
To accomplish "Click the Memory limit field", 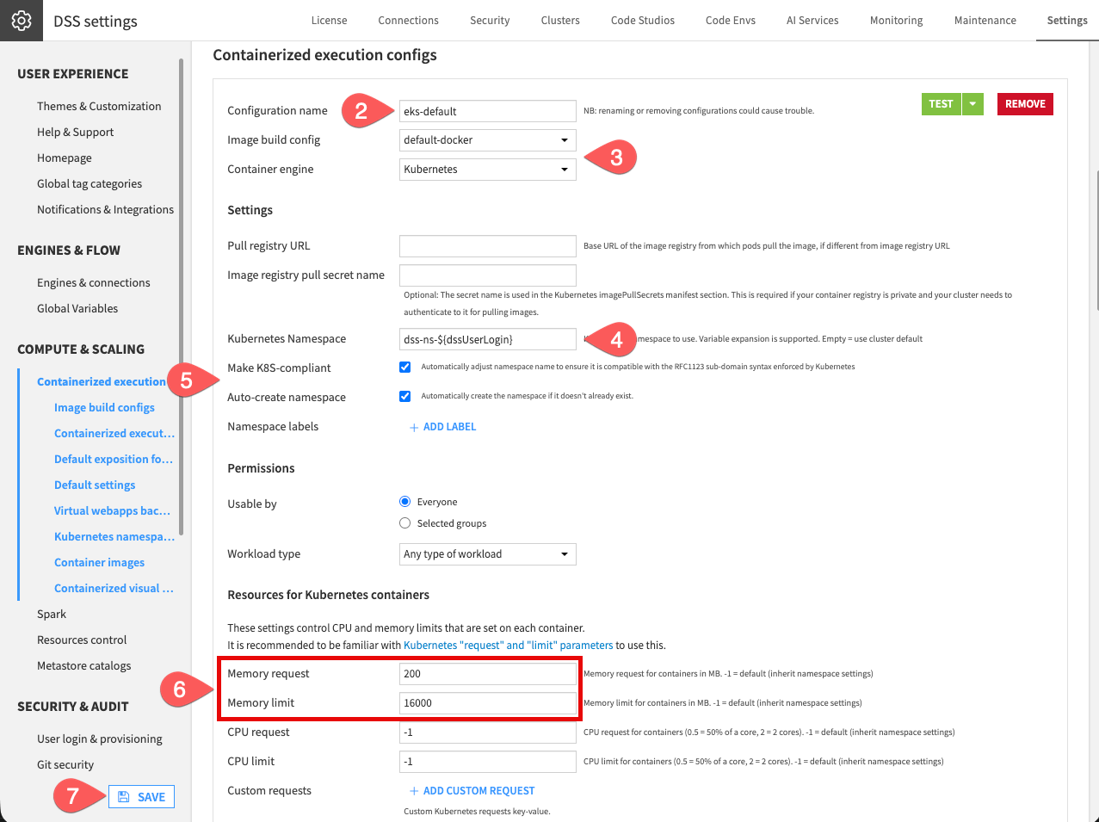I will (x=487, y=703).
